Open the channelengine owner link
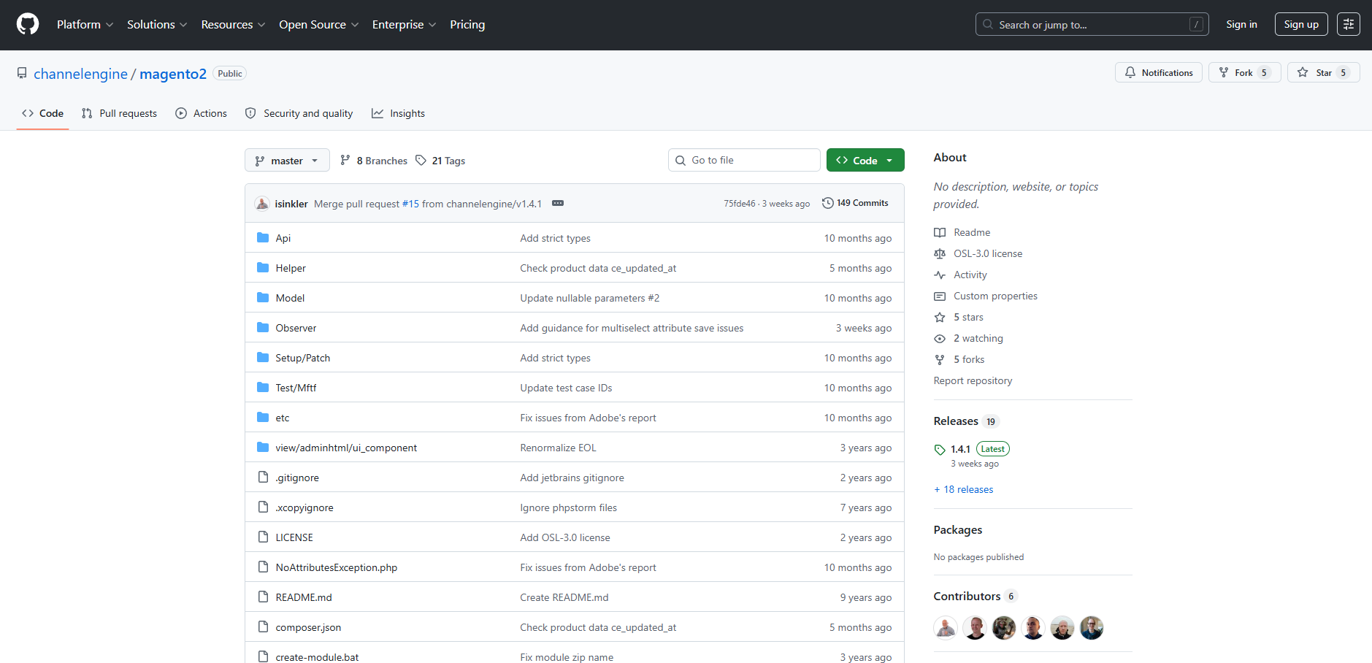Viewport: 1372px width, 663px height. tap(80, 74)
